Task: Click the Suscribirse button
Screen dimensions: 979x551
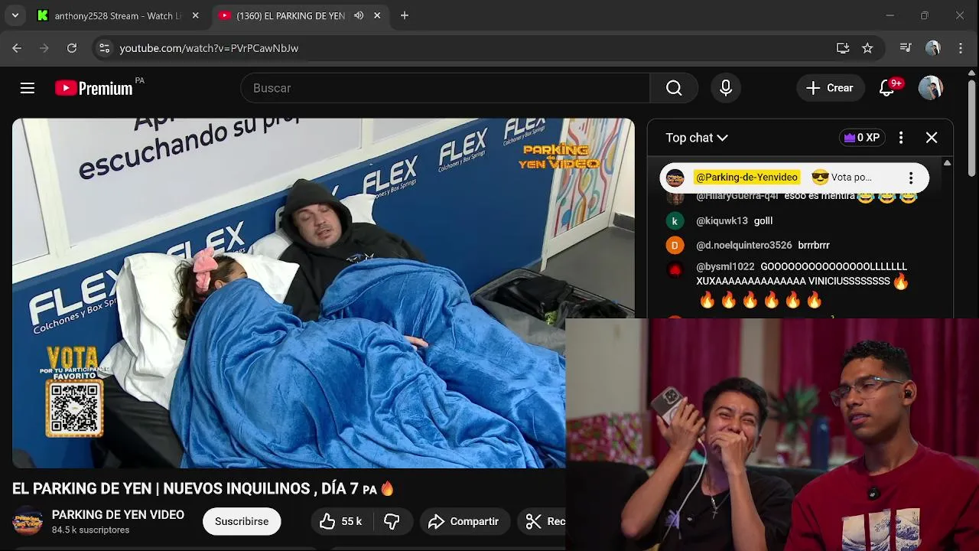Action: [x=242, y=521]
